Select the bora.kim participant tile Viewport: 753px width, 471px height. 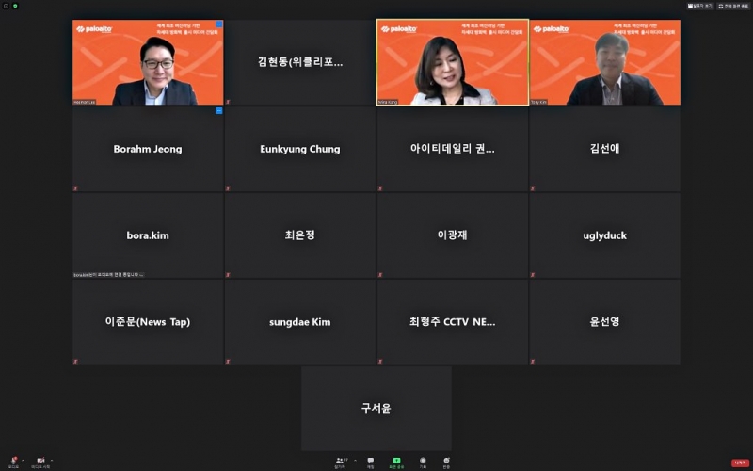(x=148, y=235)
